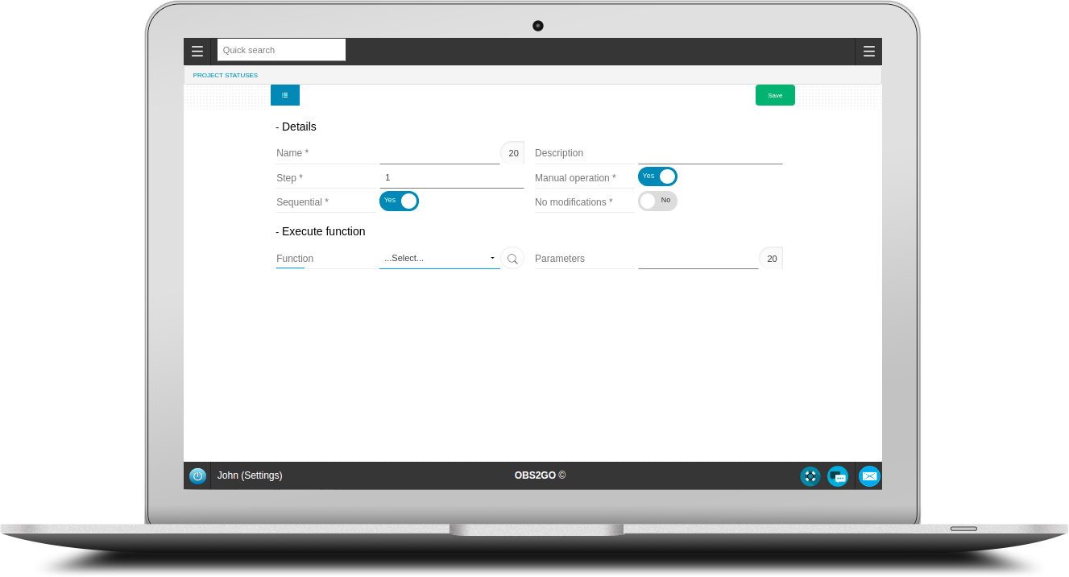Collapse the Details section
The height and width of the screenshot is (577, 1069).
tap(296, 127)
